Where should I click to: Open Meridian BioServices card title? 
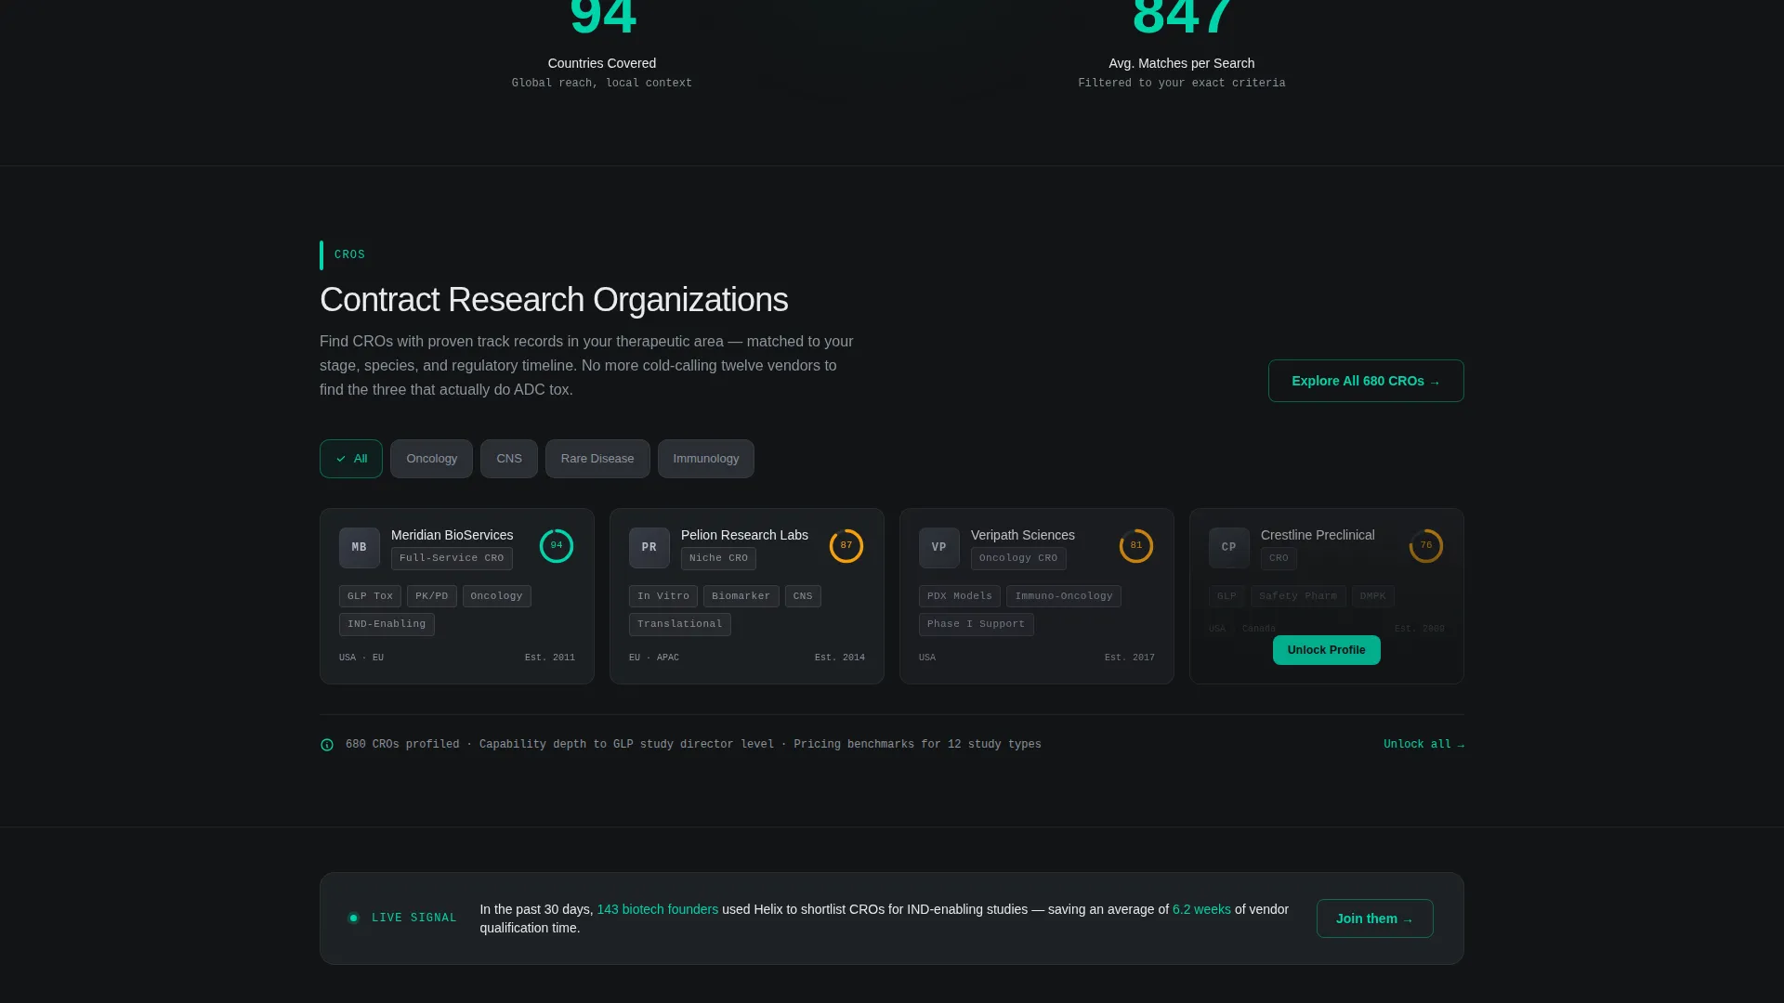click(452, 535)
